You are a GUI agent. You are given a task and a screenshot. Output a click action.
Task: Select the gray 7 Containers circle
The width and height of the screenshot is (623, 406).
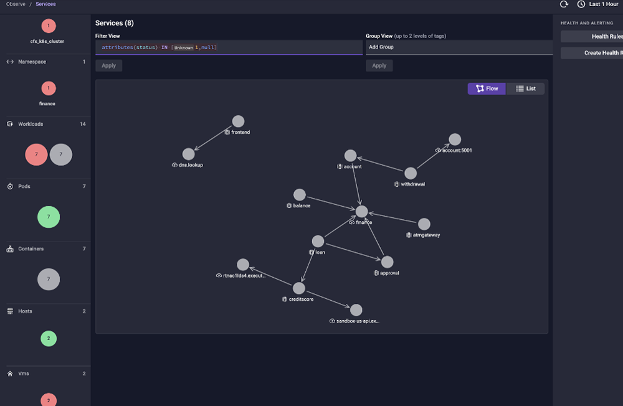[x=49, y=279]
